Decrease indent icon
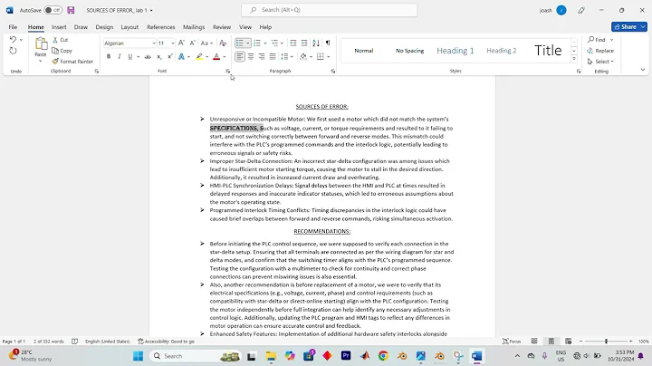Image resolution: width=652 pixels, height=366 pixels. [293, 43]
